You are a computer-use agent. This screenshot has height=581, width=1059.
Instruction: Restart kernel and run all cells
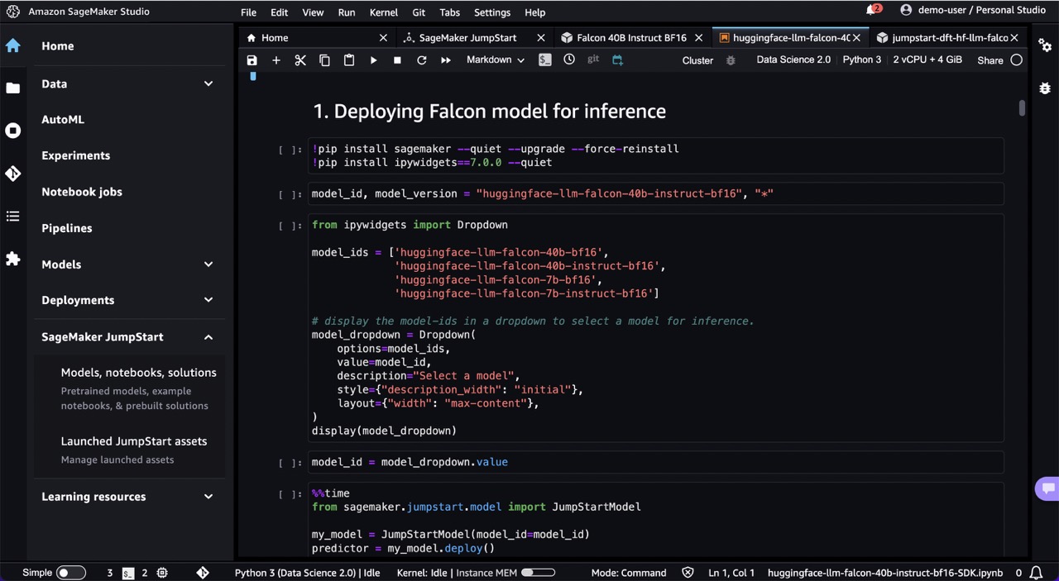(446, 60)
